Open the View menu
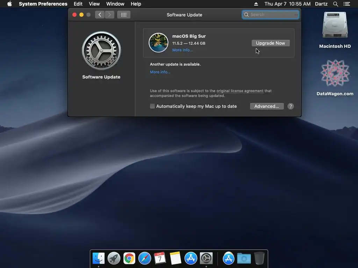358x268 pixels. 94,4
